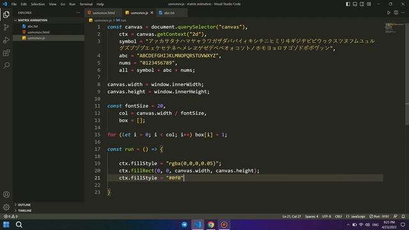The width and height of the screenshot is (409, 230).
Task: Open the Accounts menu icon
Action: click(x=6, y=194)
